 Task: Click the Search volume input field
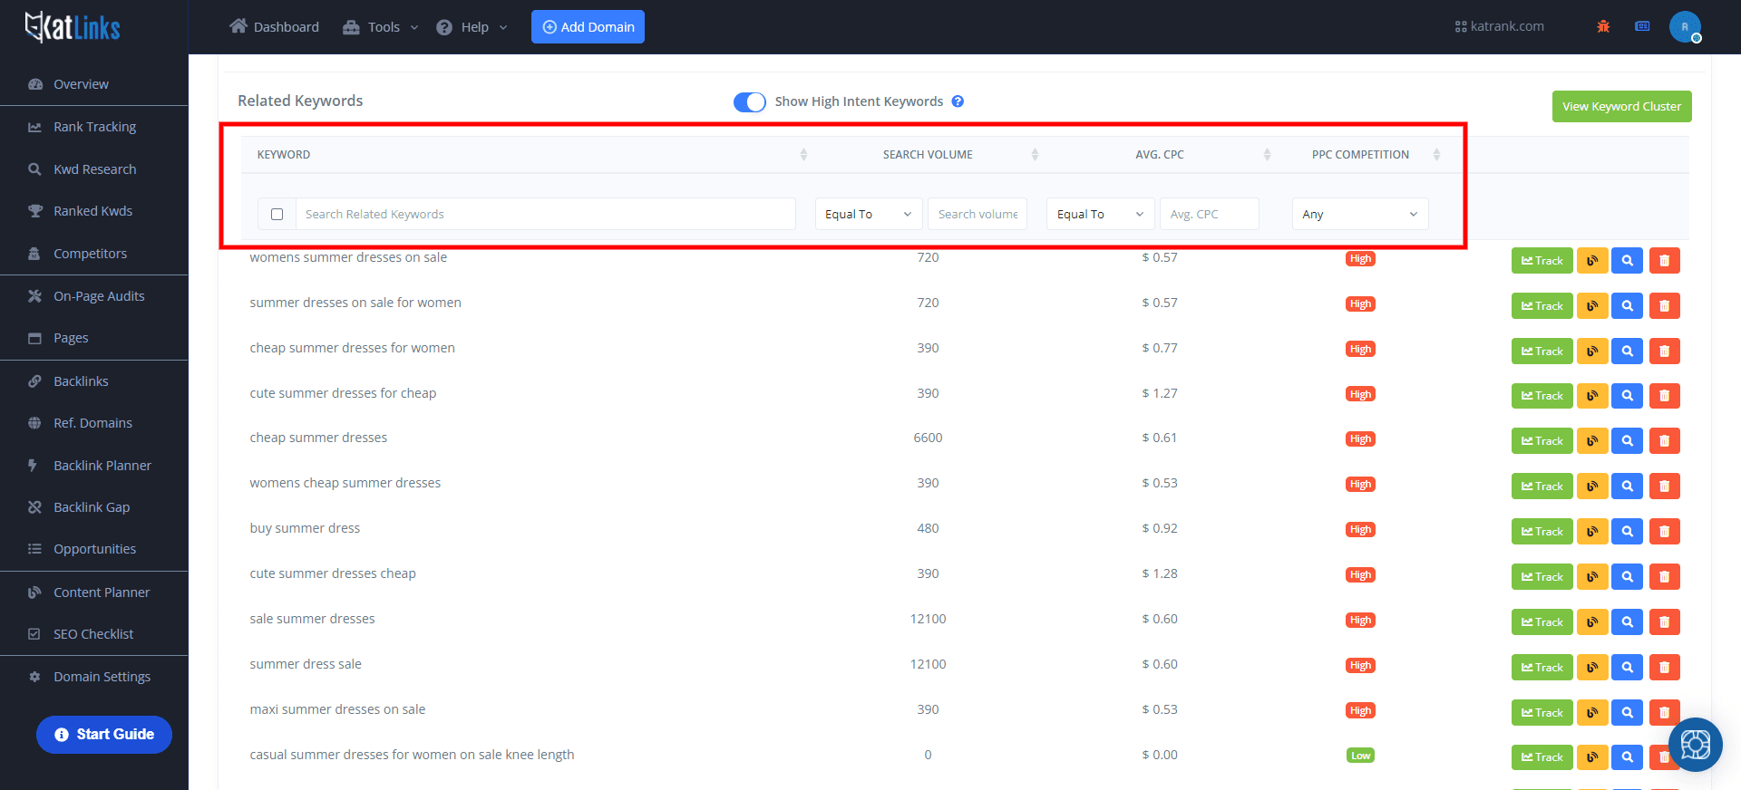[x=977, y=214]
